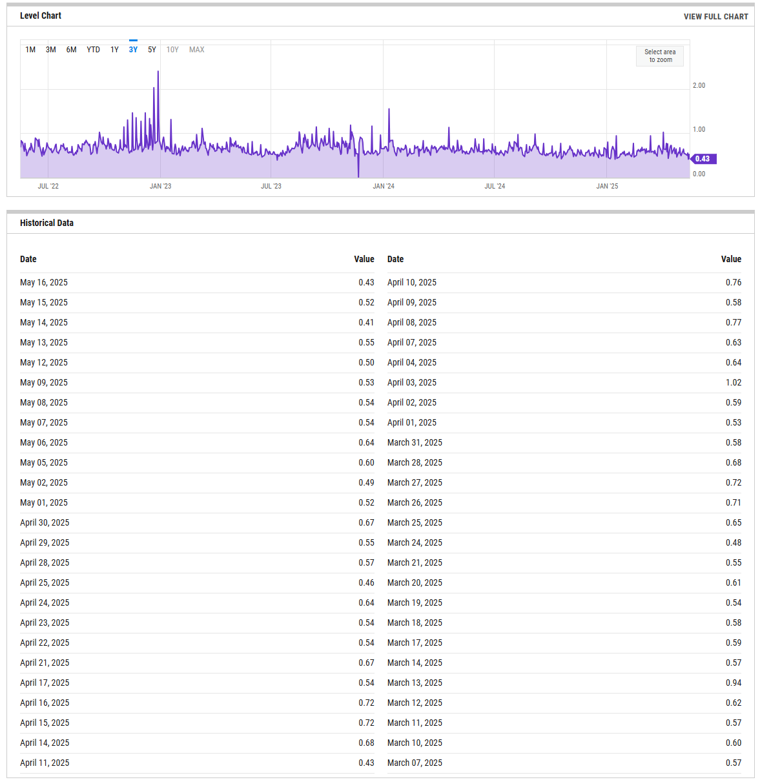Select the March 13, 2025 date cell

click(415, 683)
